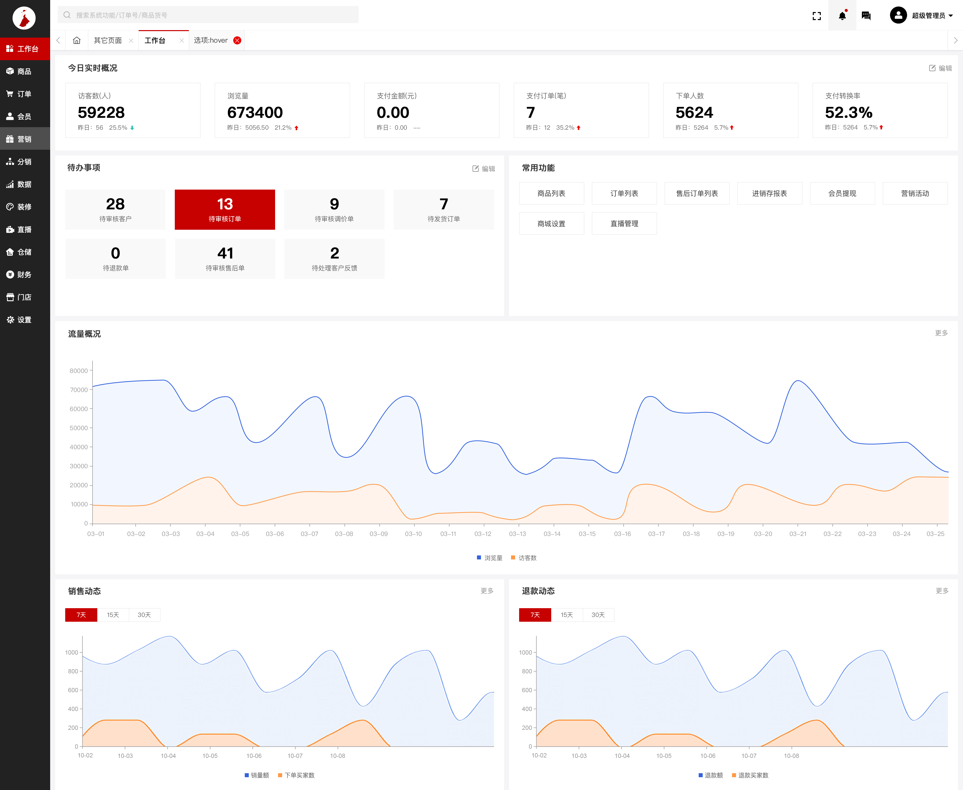Select 30天 range in 退款动态
963x790 pixels.
[x=598, y=615]
